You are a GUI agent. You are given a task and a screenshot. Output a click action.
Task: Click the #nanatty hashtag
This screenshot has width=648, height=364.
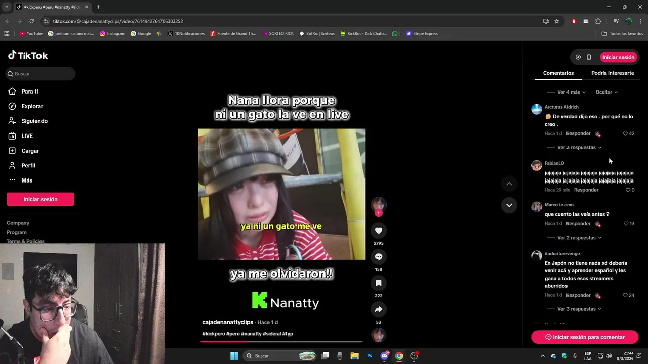pos(251,334)
